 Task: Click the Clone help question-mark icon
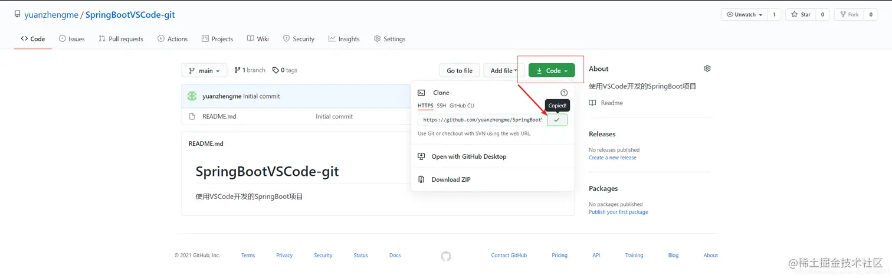[564, 93]
